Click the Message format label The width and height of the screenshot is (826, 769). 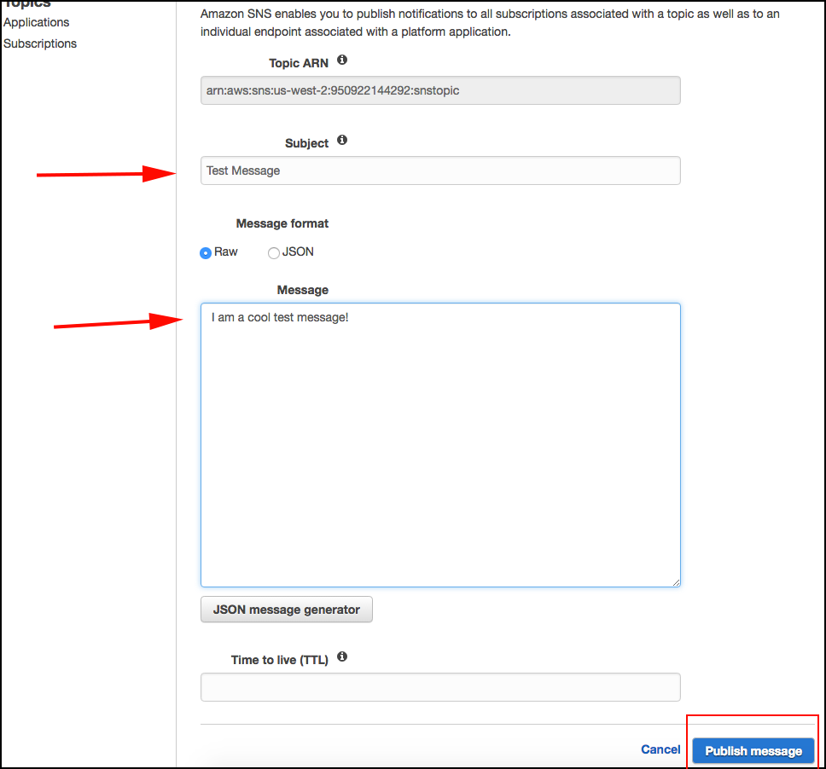[282, 223]
